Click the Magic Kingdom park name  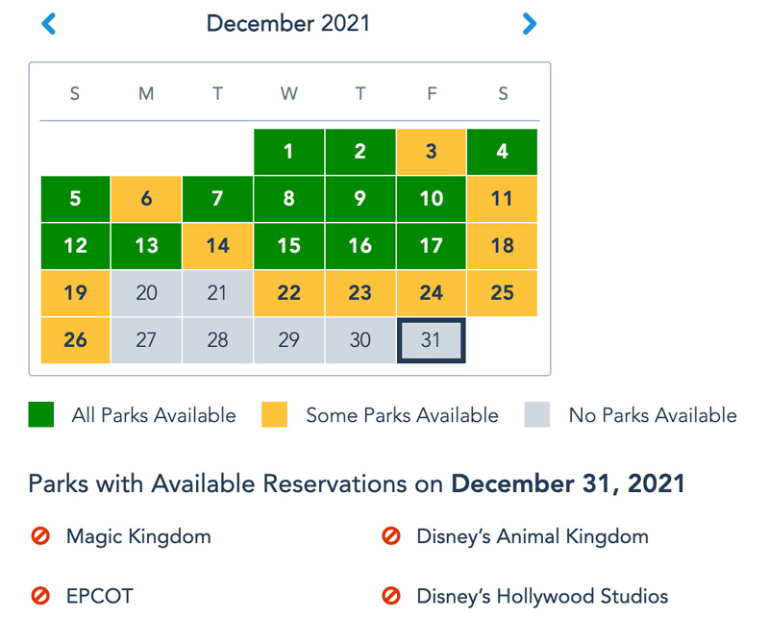[138, 536]
